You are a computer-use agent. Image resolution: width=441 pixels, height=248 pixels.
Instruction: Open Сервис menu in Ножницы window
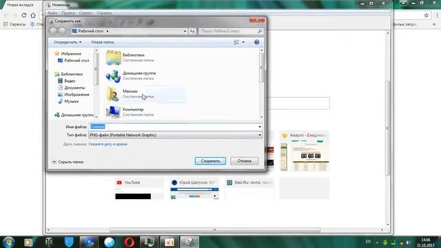(85, 13)
